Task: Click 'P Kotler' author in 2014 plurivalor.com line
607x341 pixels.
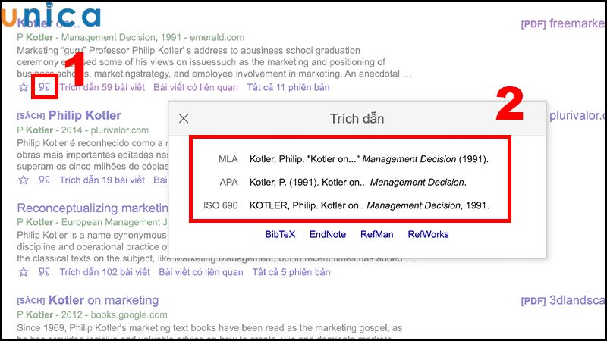Action: 35,130
